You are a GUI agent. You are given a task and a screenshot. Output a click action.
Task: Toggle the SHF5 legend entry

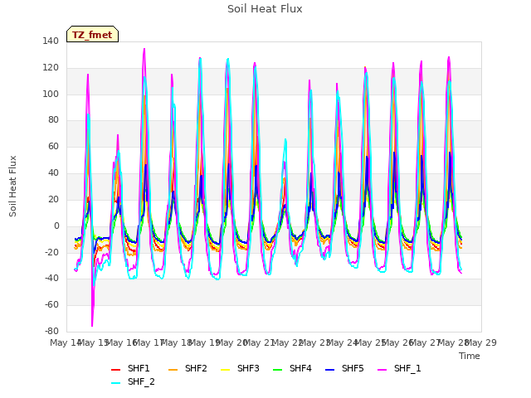[x=344, y=368]
